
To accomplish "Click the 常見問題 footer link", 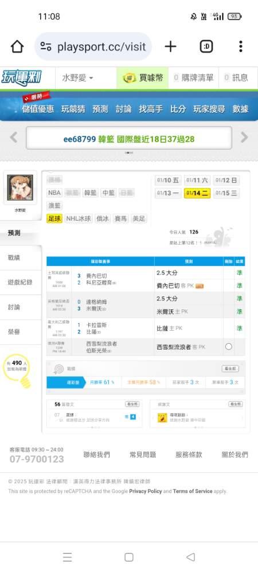I will pyautogui.click(x=143, y=455).
